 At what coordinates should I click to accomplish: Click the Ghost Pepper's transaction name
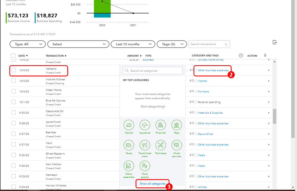55,154
